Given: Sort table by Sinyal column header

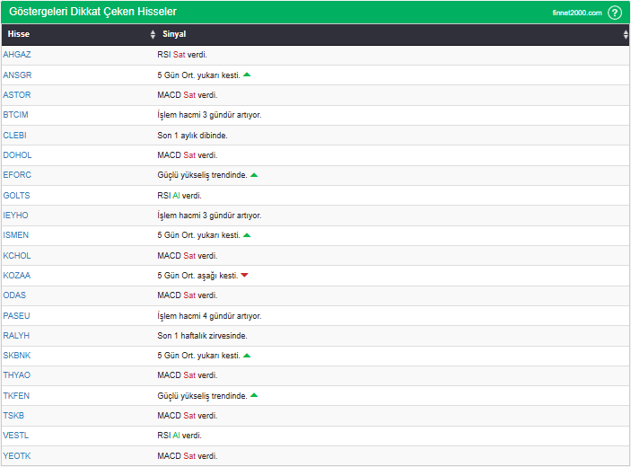Looking at the screenshot, I should 174,34.
